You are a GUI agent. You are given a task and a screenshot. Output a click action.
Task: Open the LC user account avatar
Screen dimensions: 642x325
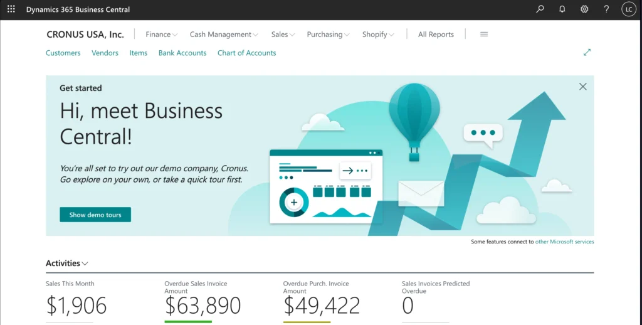pyautogui.click(x=628, y=9)
